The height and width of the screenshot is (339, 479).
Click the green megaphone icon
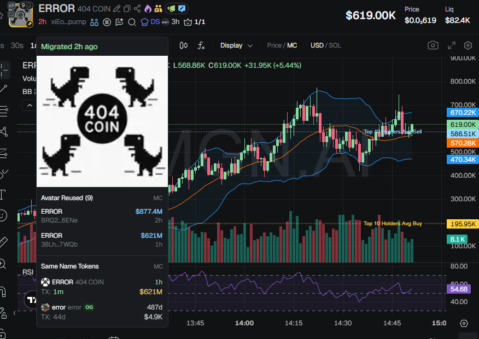pyautogui.click(x=171, y=9)
